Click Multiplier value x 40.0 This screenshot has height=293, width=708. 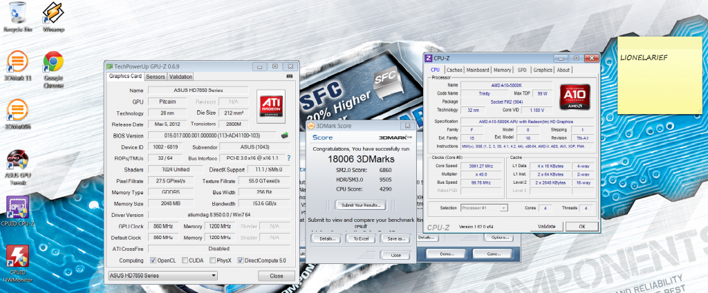click(x=482, y=174)
